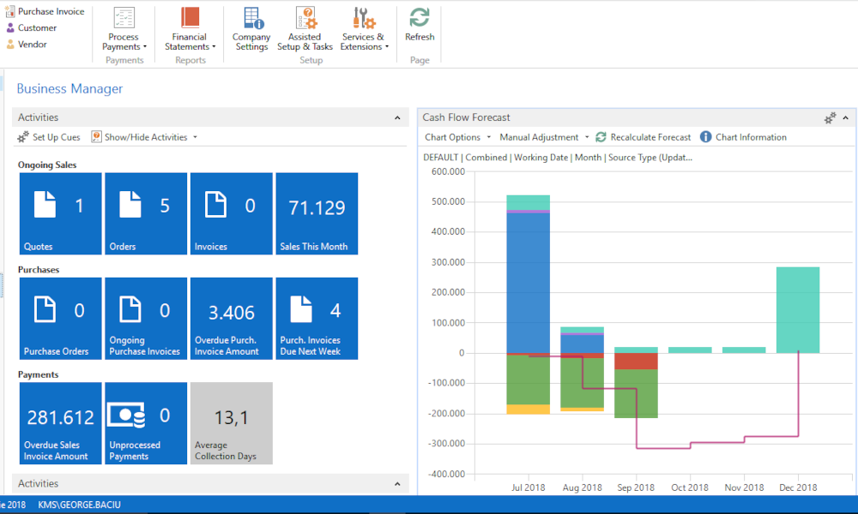Open the Overdue Sales Invoice Amount tile
This screenshot has height=514, width=858.
tap(59, 422)
